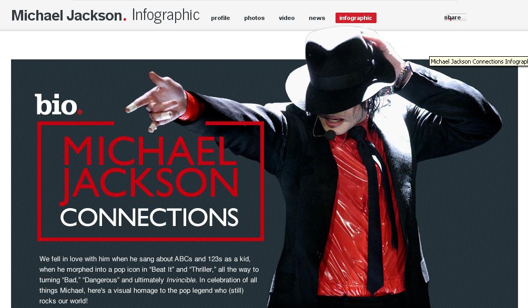Click the Michael Jackson Connections Infographic tooltip
Viewport: 528px width, 308px height.
[x=479, y=61]
